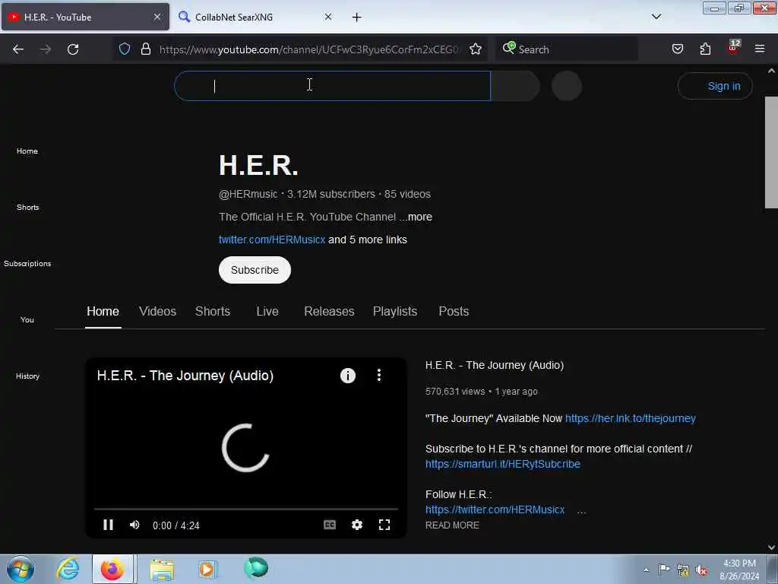Open the Action Center flag icon
Viewport: 778px width, 584px height.
tap(664, 569)
